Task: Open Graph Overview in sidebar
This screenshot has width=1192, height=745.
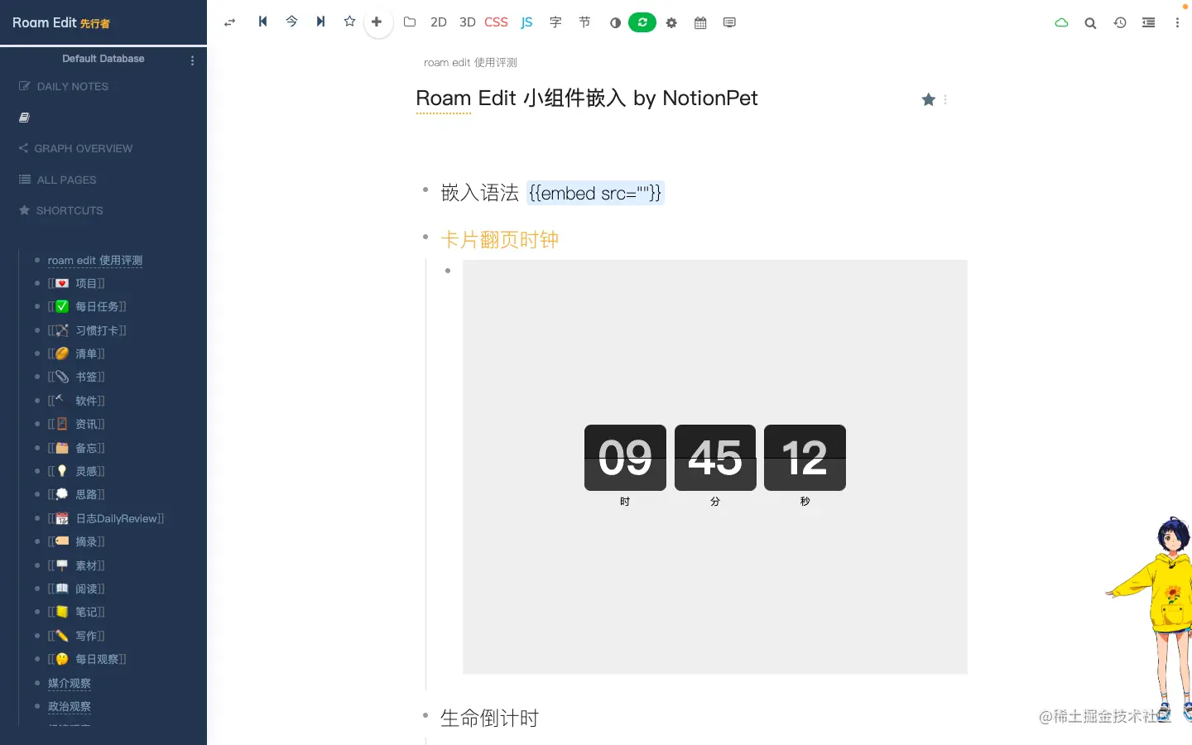Action: click(x=75, y=148)
